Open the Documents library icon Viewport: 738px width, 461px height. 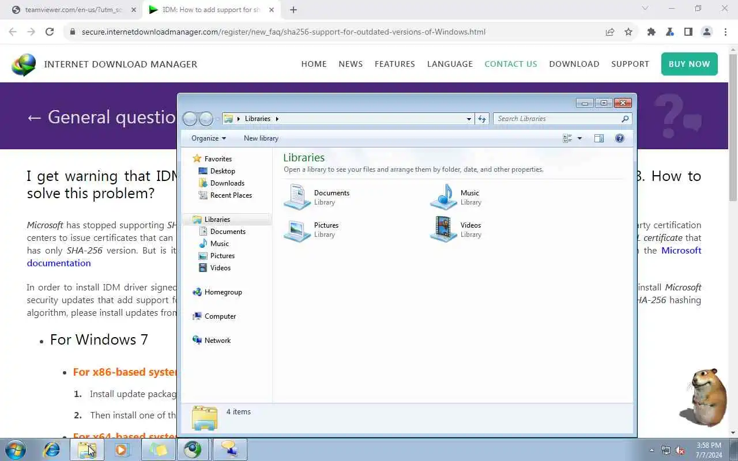[x=298, y=197]
